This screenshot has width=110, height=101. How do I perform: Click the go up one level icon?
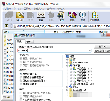tap(6, 26)
